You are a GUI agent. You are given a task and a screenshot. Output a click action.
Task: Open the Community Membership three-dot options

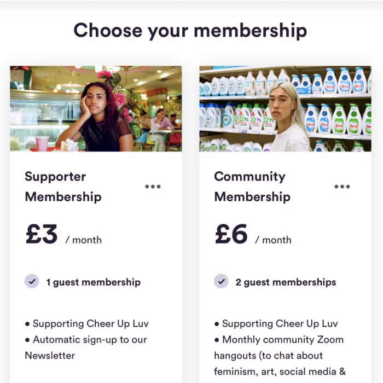tap(342, 187)
